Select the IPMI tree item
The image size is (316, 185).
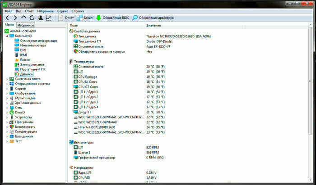coord(21,55)
